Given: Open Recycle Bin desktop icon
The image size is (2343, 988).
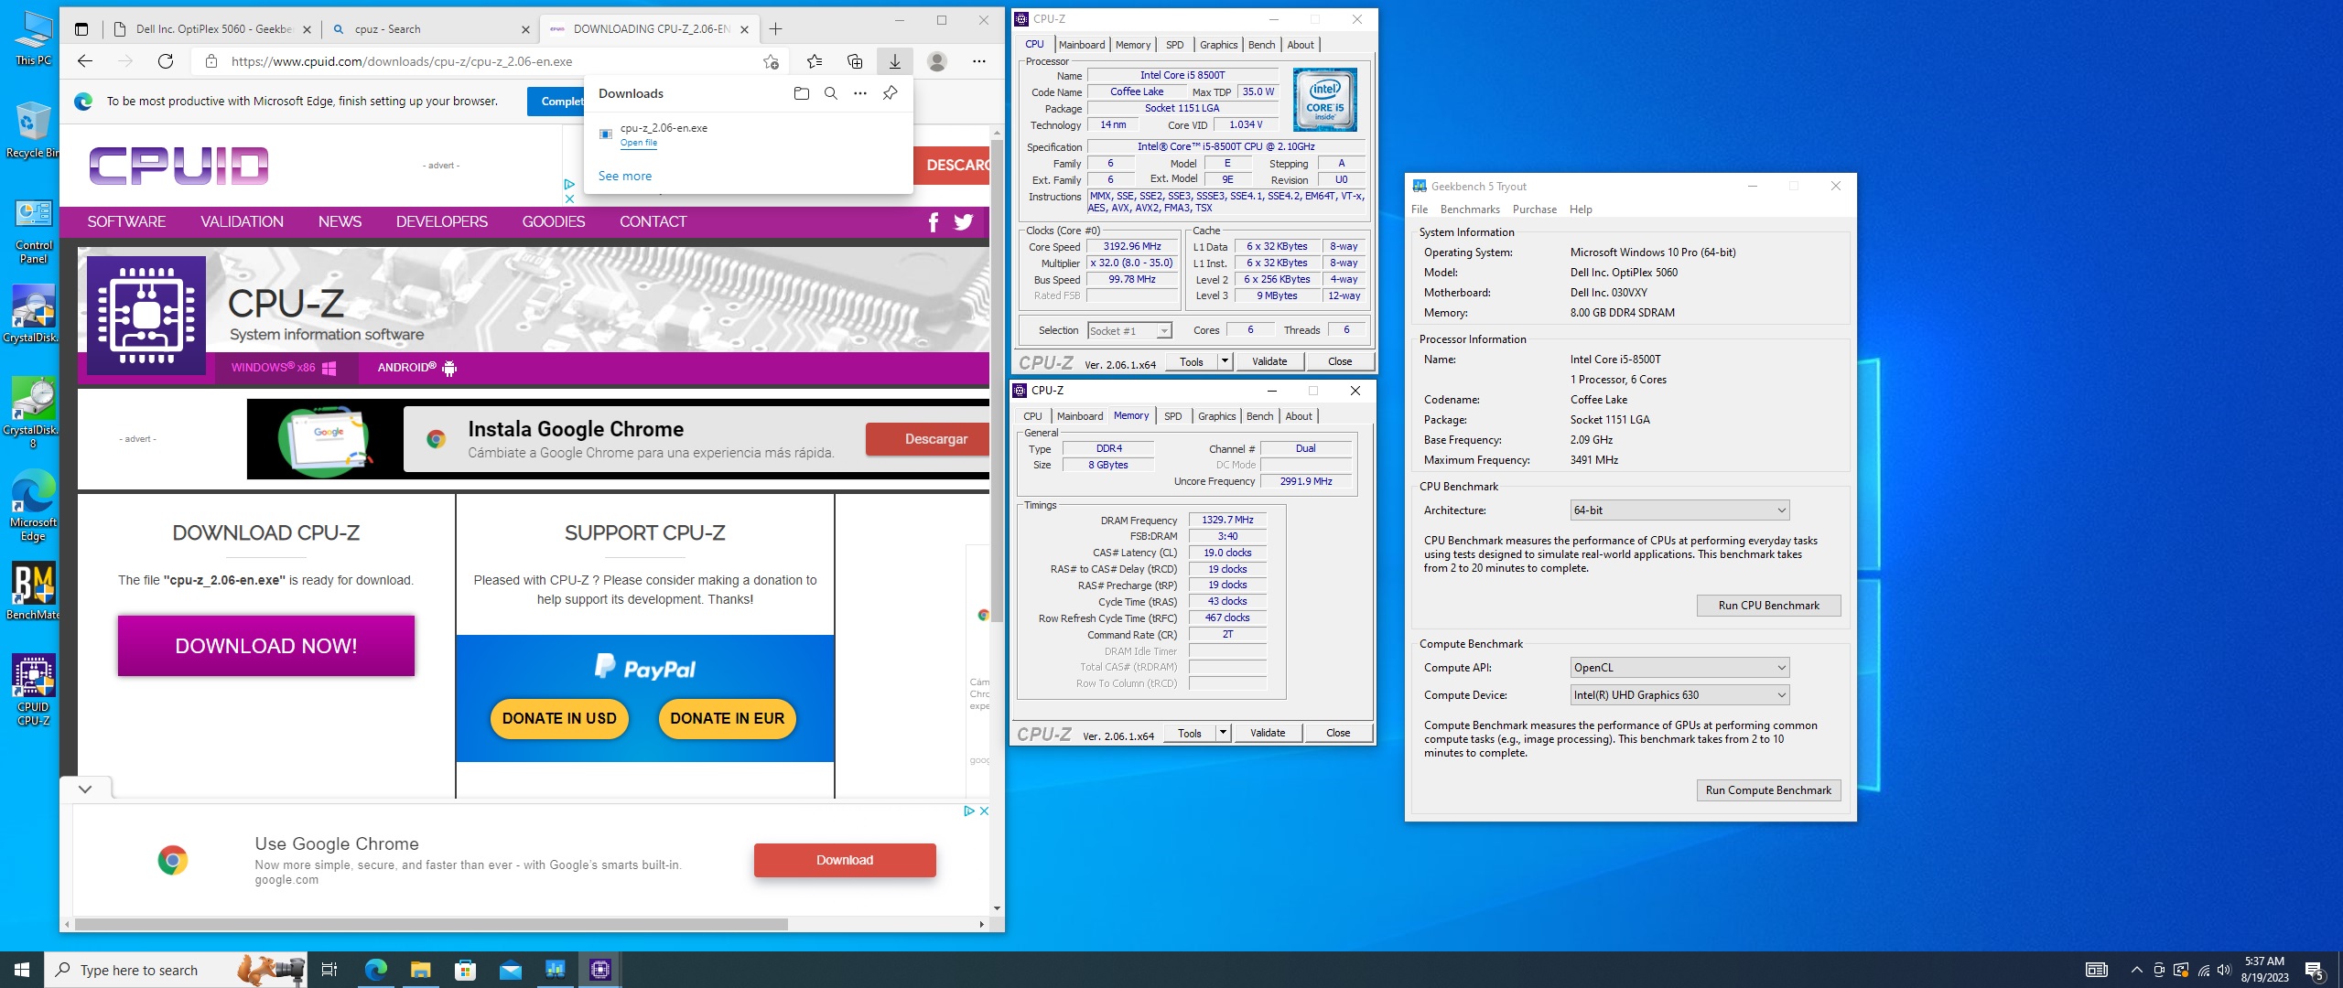Looking at the screenshot, I should tap(34, 130).
